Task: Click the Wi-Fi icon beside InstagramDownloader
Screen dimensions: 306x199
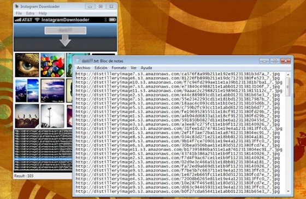Action: [37, 20]
